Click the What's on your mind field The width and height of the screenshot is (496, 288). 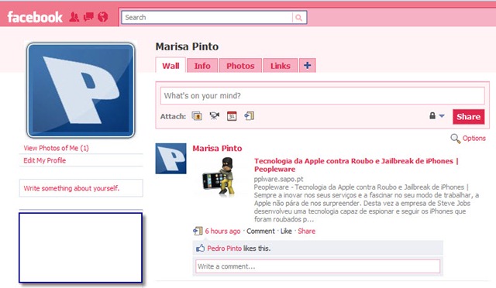[x=322, y=96]
